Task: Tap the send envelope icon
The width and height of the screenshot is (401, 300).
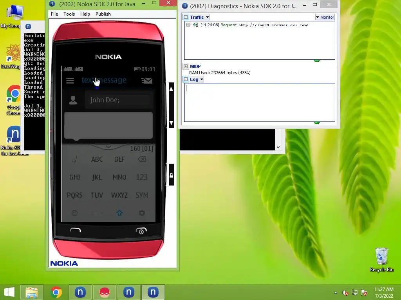Action: point(147,80)
